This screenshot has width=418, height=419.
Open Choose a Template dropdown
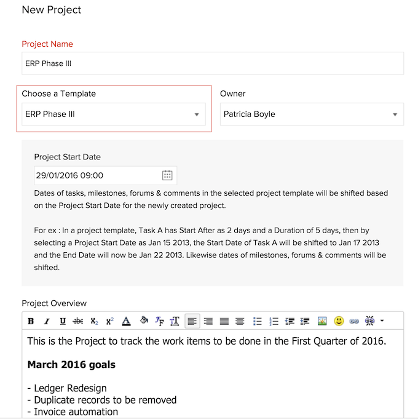point(114,114)
